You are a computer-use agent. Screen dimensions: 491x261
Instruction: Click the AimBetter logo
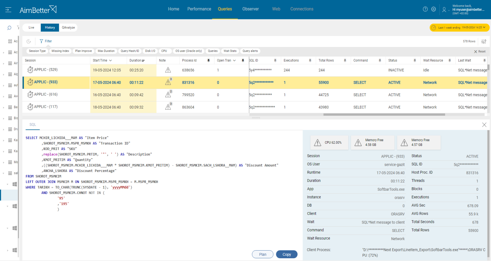pyautogui.click(x=38, y=10)
